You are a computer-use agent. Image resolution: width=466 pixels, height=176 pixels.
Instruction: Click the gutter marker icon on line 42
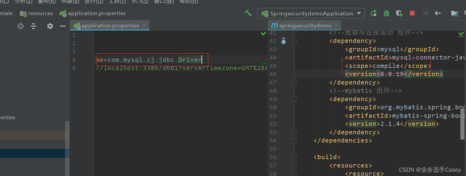[283, 40]
